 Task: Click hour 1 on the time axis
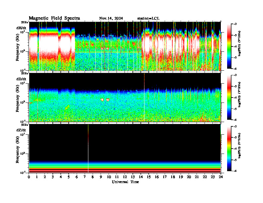(37, 177)
